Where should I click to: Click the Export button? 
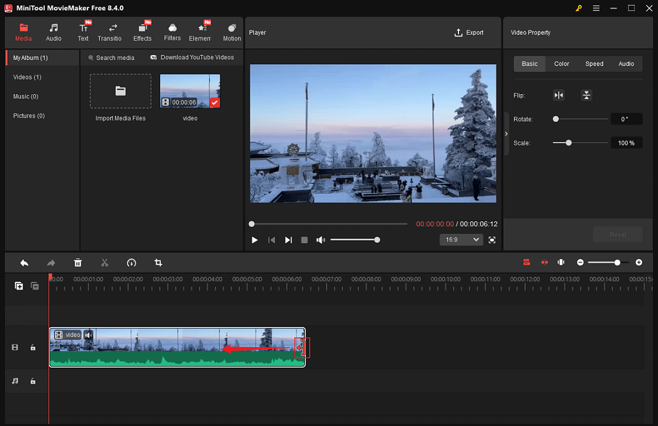click(469, 32)
